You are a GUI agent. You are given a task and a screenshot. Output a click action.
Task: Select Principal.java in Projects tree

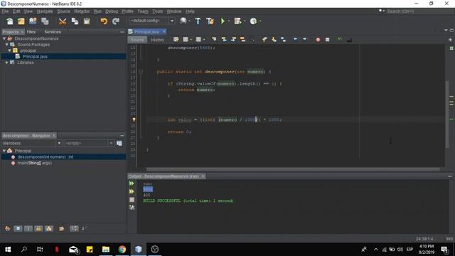point(35,57)
